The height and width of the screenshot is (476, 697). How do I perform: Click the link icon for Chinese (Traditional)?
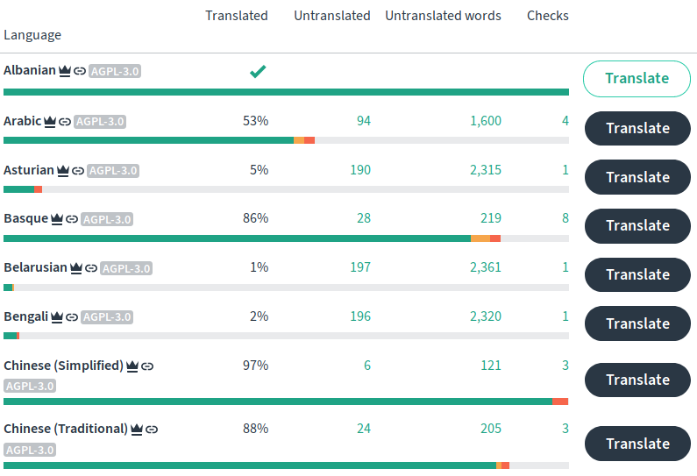pos(152,430)
